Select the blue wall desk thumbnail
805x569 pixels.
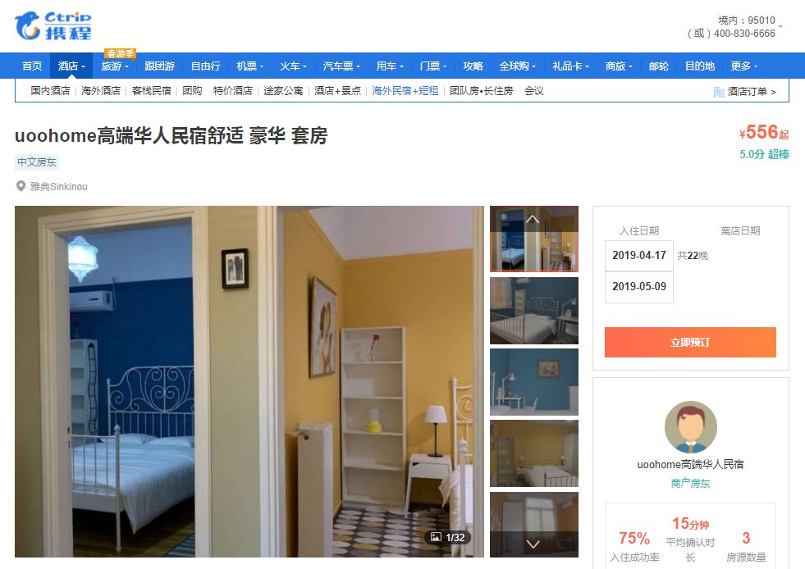pyautogui.click(x=534, y=382)
